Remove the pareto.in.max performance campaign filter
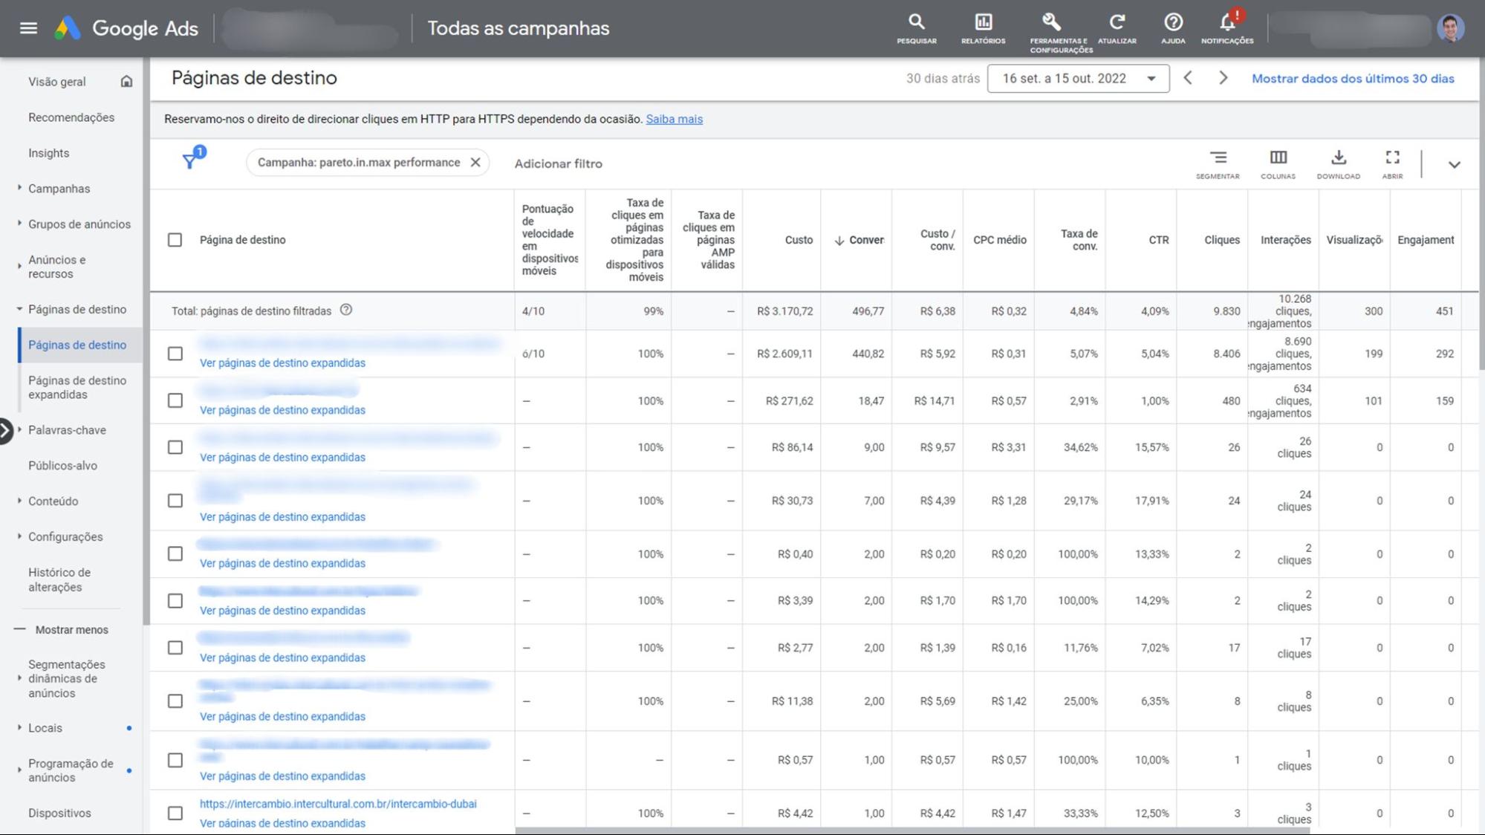Viewport: 1485px width, 835px height. click(475, 163)
